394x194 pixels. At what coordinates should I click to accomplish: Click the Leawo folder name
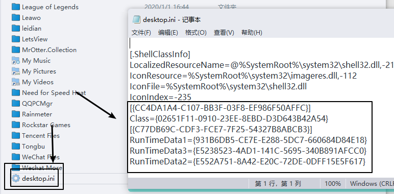32,18
